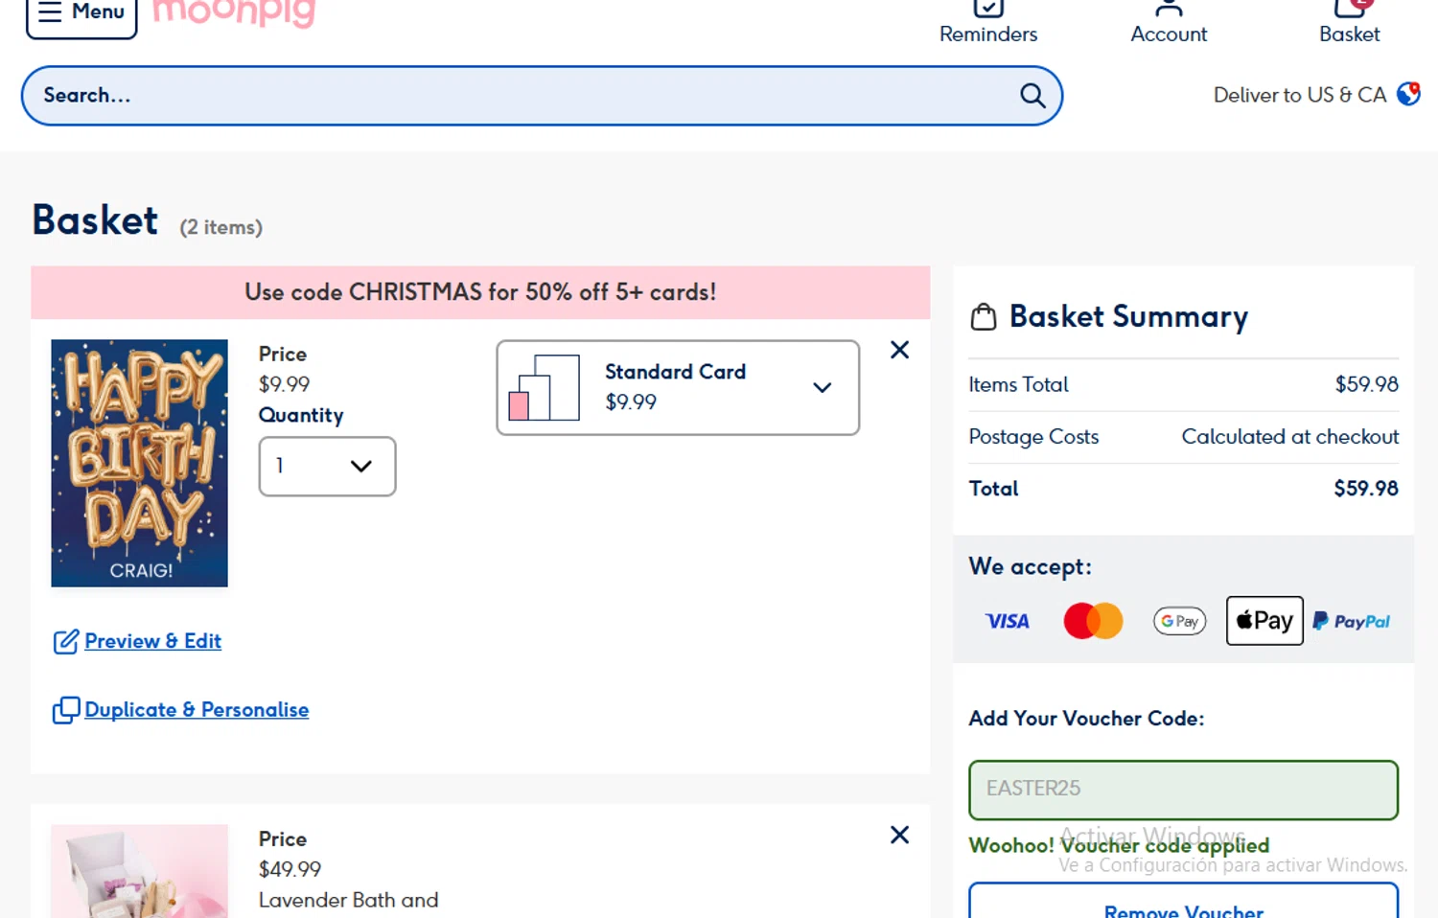Open the Quantity dropdown
Viewport: 1438px width, 918px height.
pyautogui.click(x=327, y=467)
